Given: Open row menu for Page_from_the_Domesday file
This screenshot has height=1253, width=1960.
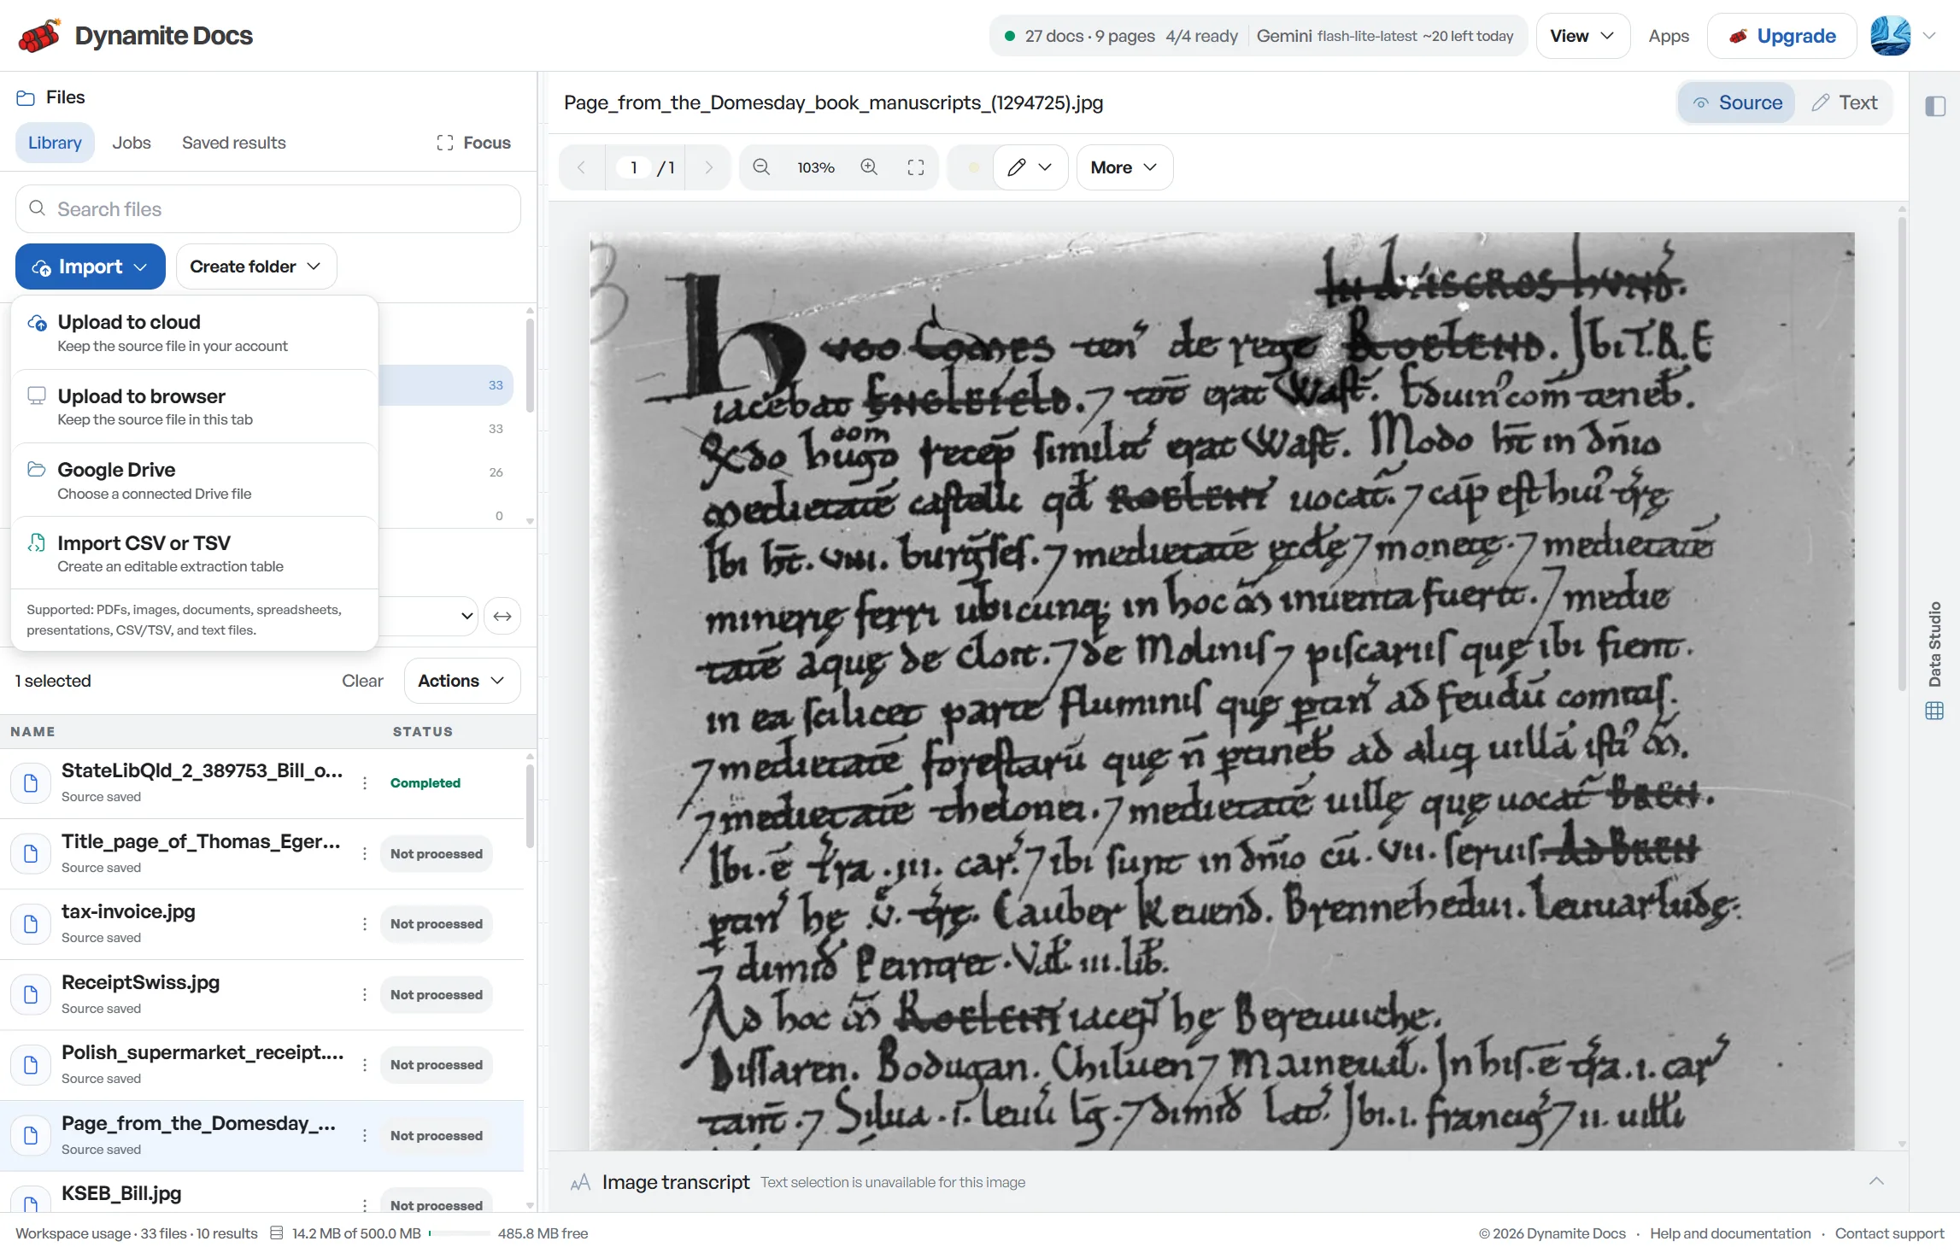Looking at the screenshot, I should click(365, 1136).
